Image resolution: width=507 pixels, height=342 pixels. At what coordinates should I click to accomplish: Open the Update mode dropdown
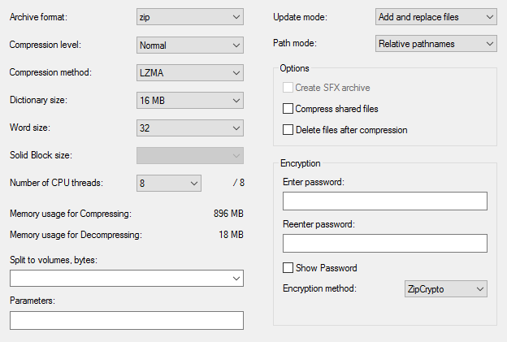point(435,17)
